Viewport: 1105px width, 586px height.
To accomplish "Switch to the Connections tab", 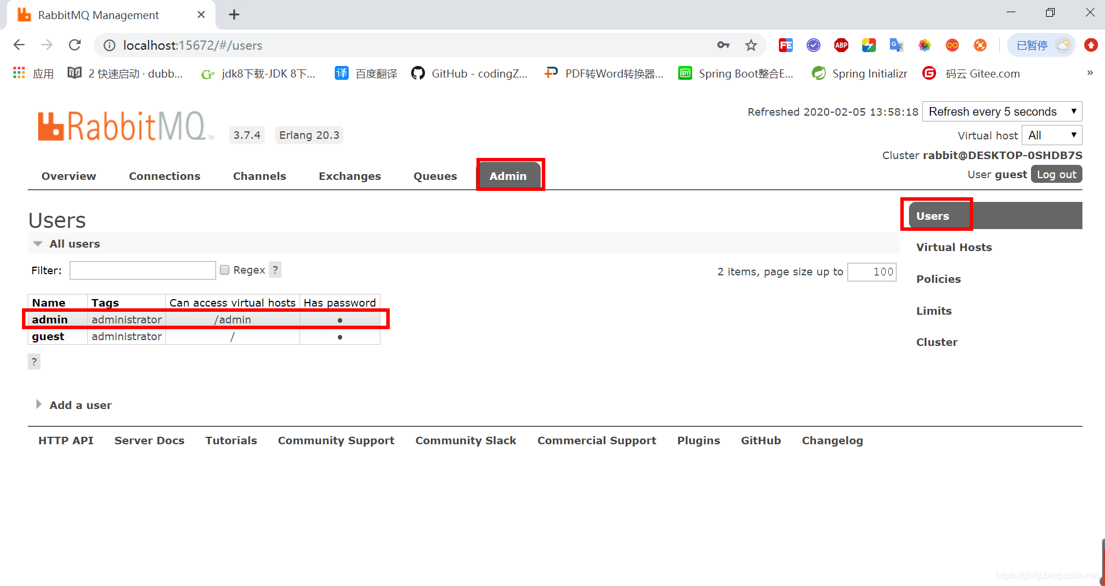I will tap(165, 176).
